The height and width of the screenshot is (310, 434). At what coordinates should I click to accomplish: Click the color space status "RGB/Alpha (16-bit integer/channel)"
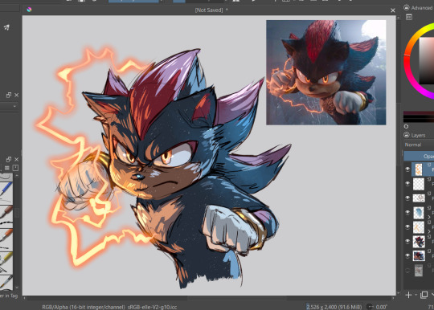coord(84,307)
